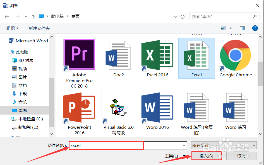This screenshot has width=264, height=165.
Task: Click inside the 文件名 input showing Excel
Action: pos(106,145)
